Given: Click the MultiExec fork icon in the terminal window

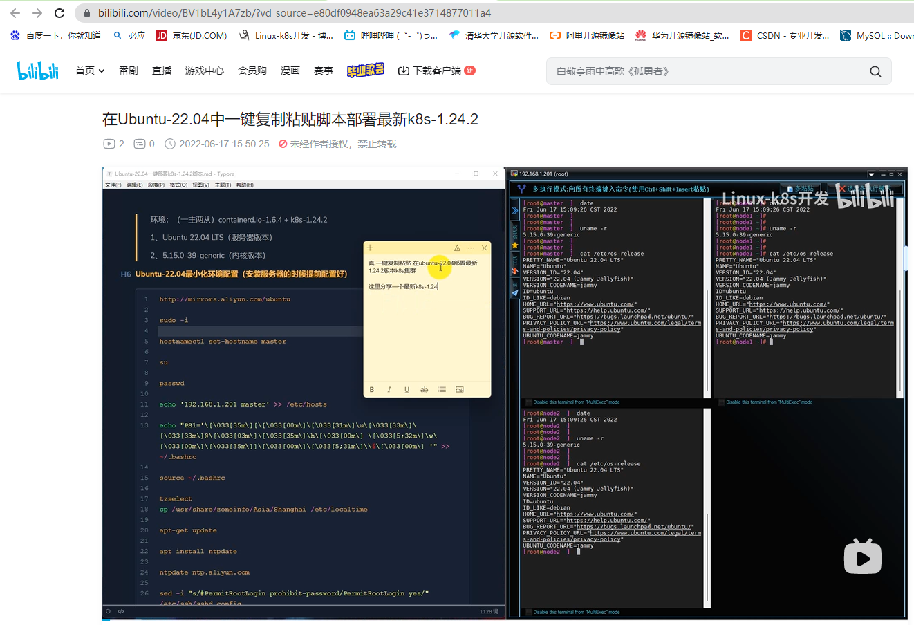Looking at the screenshot, I should click(x=521, y=188).
